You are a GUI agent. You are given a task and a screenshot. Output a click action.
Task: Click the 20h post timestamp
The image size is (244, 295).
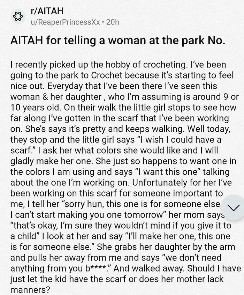point(113,22)
